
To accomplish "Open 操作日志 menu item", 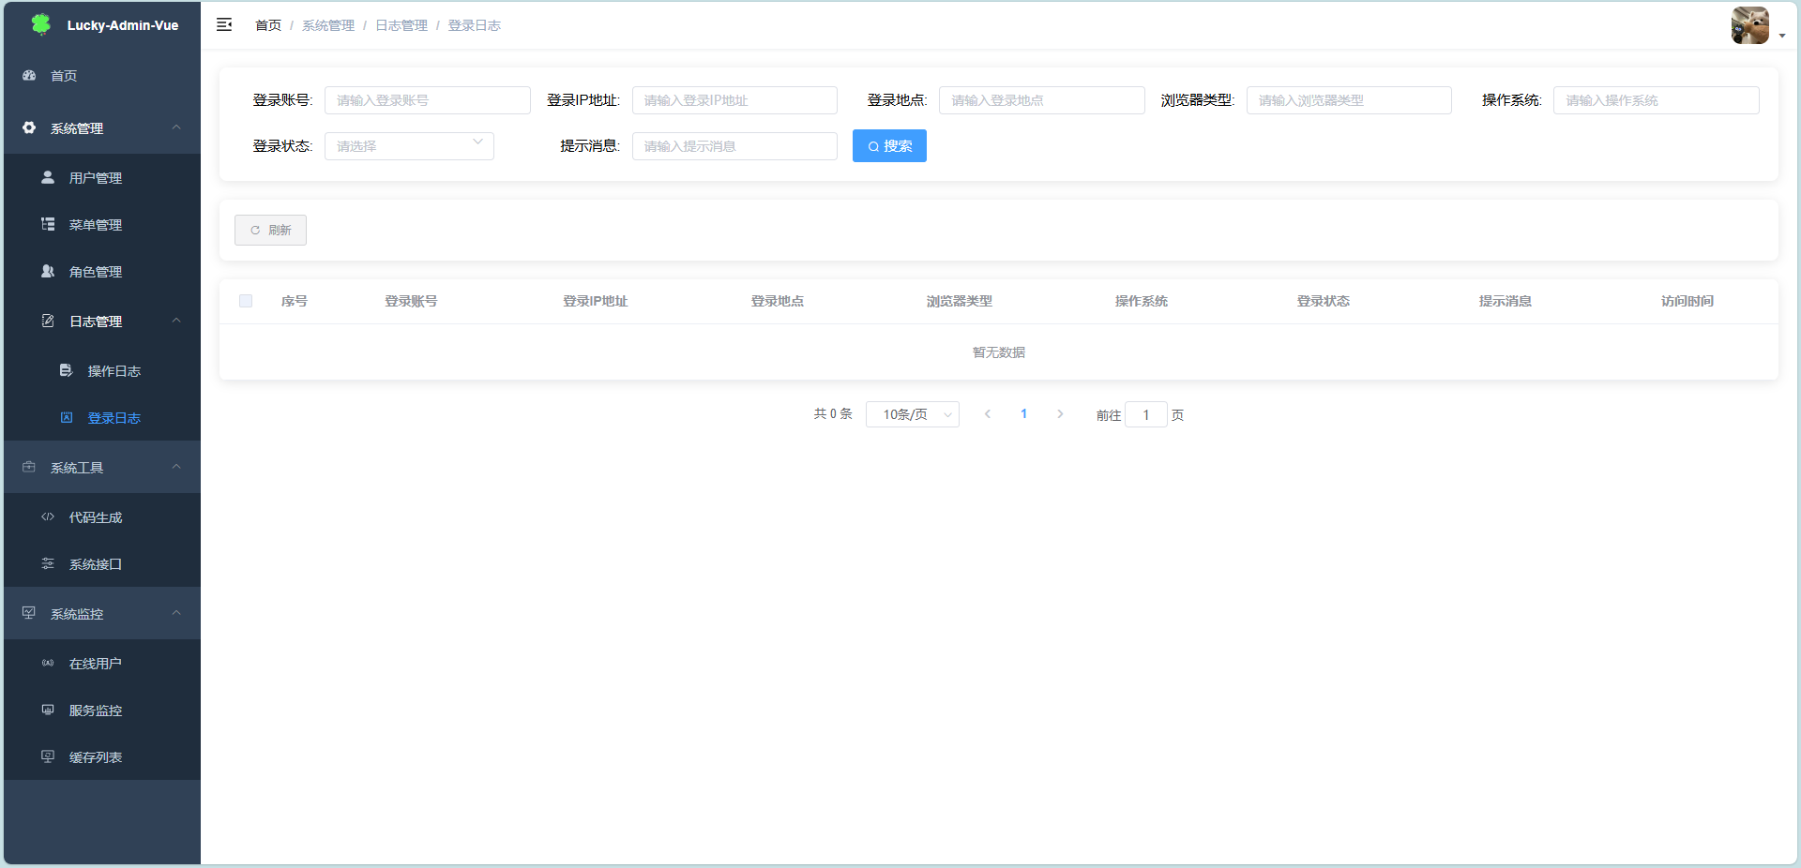I will click(x=102, y=370).
